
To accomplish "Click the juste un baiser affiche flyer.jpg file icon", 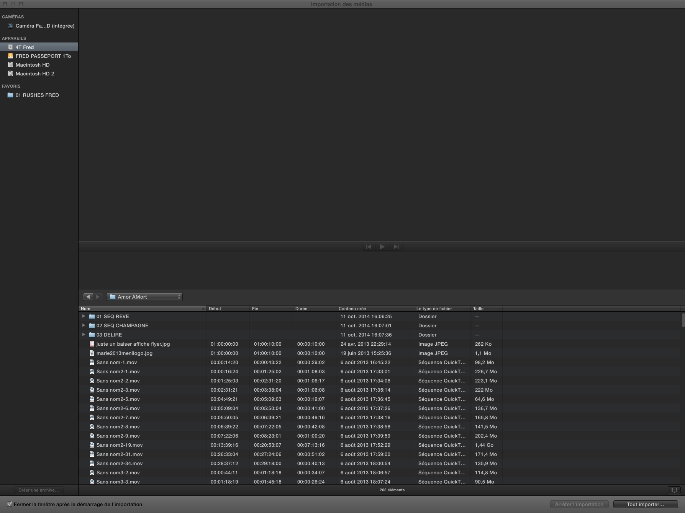I will point(92,344).
